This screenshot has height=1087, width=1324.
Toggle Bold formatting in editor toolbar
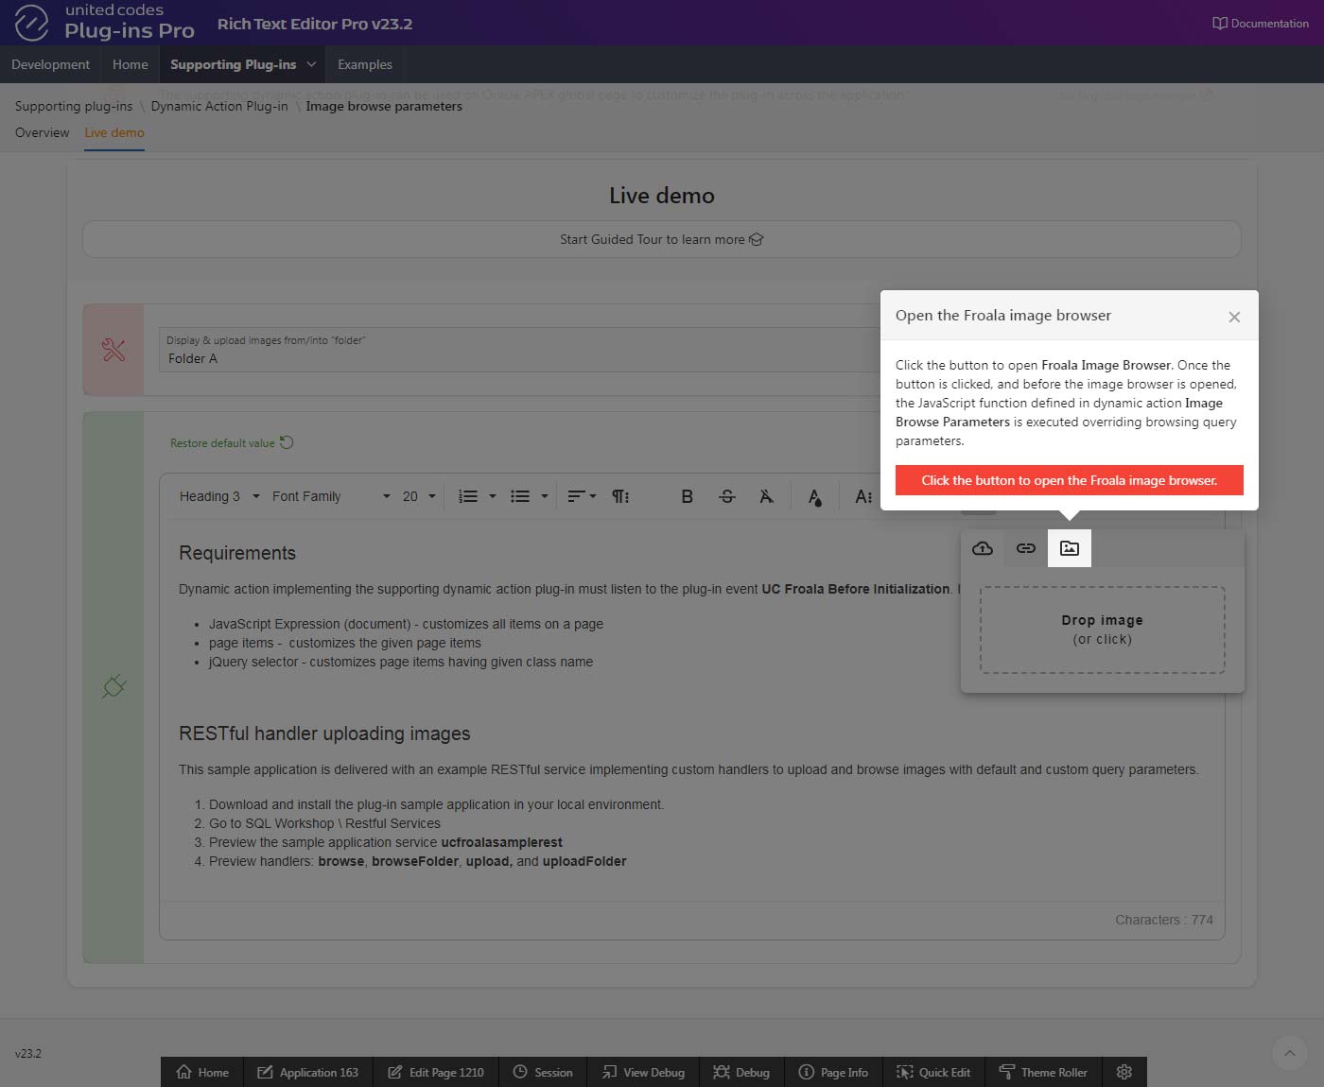coord(688,496)
